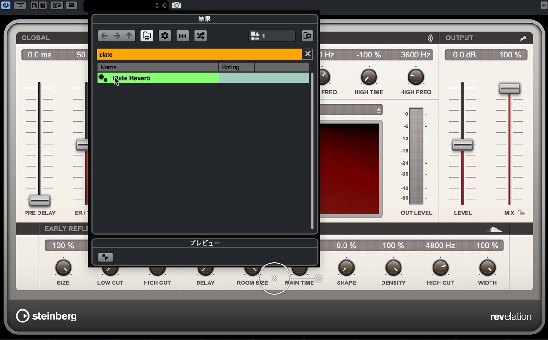
Task: Click the Plate Reverb preset icon
Action: click(103, 78)
